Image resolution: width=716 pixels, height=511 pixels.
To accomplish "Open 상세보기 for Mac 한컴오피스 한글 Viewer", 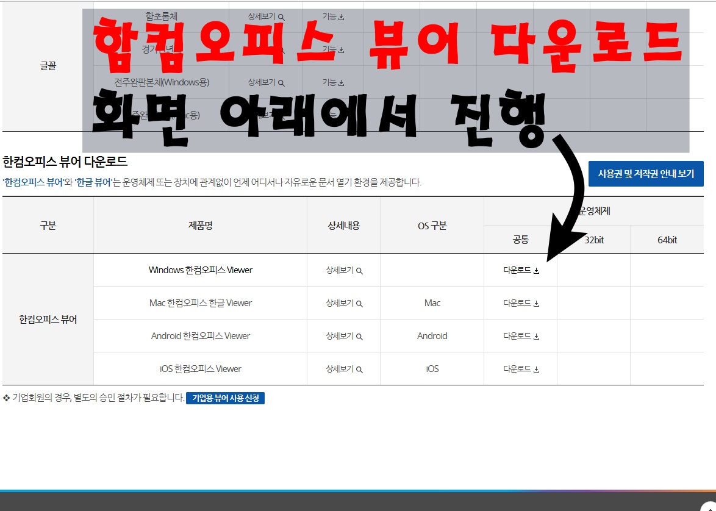I will pos(344,303).
